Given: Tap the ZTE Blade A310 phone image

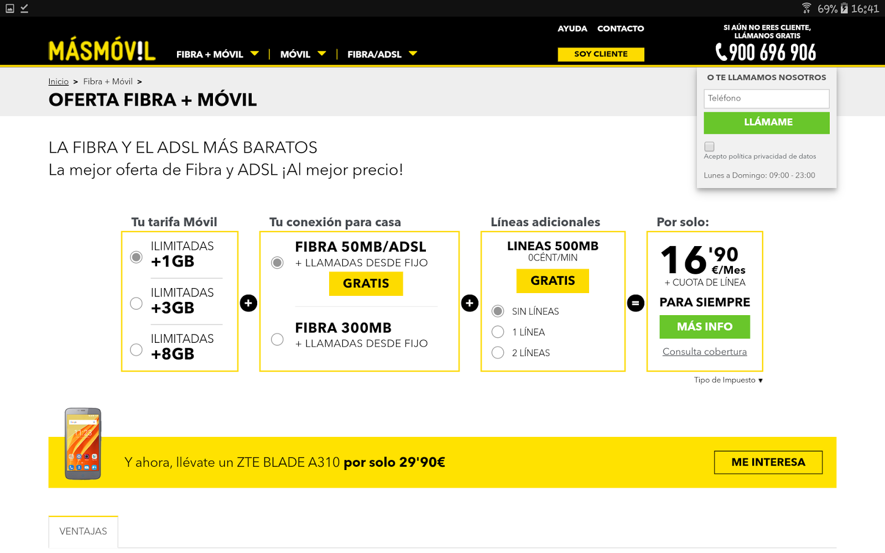Looking at the screenshot, I should tap(83, 444).
